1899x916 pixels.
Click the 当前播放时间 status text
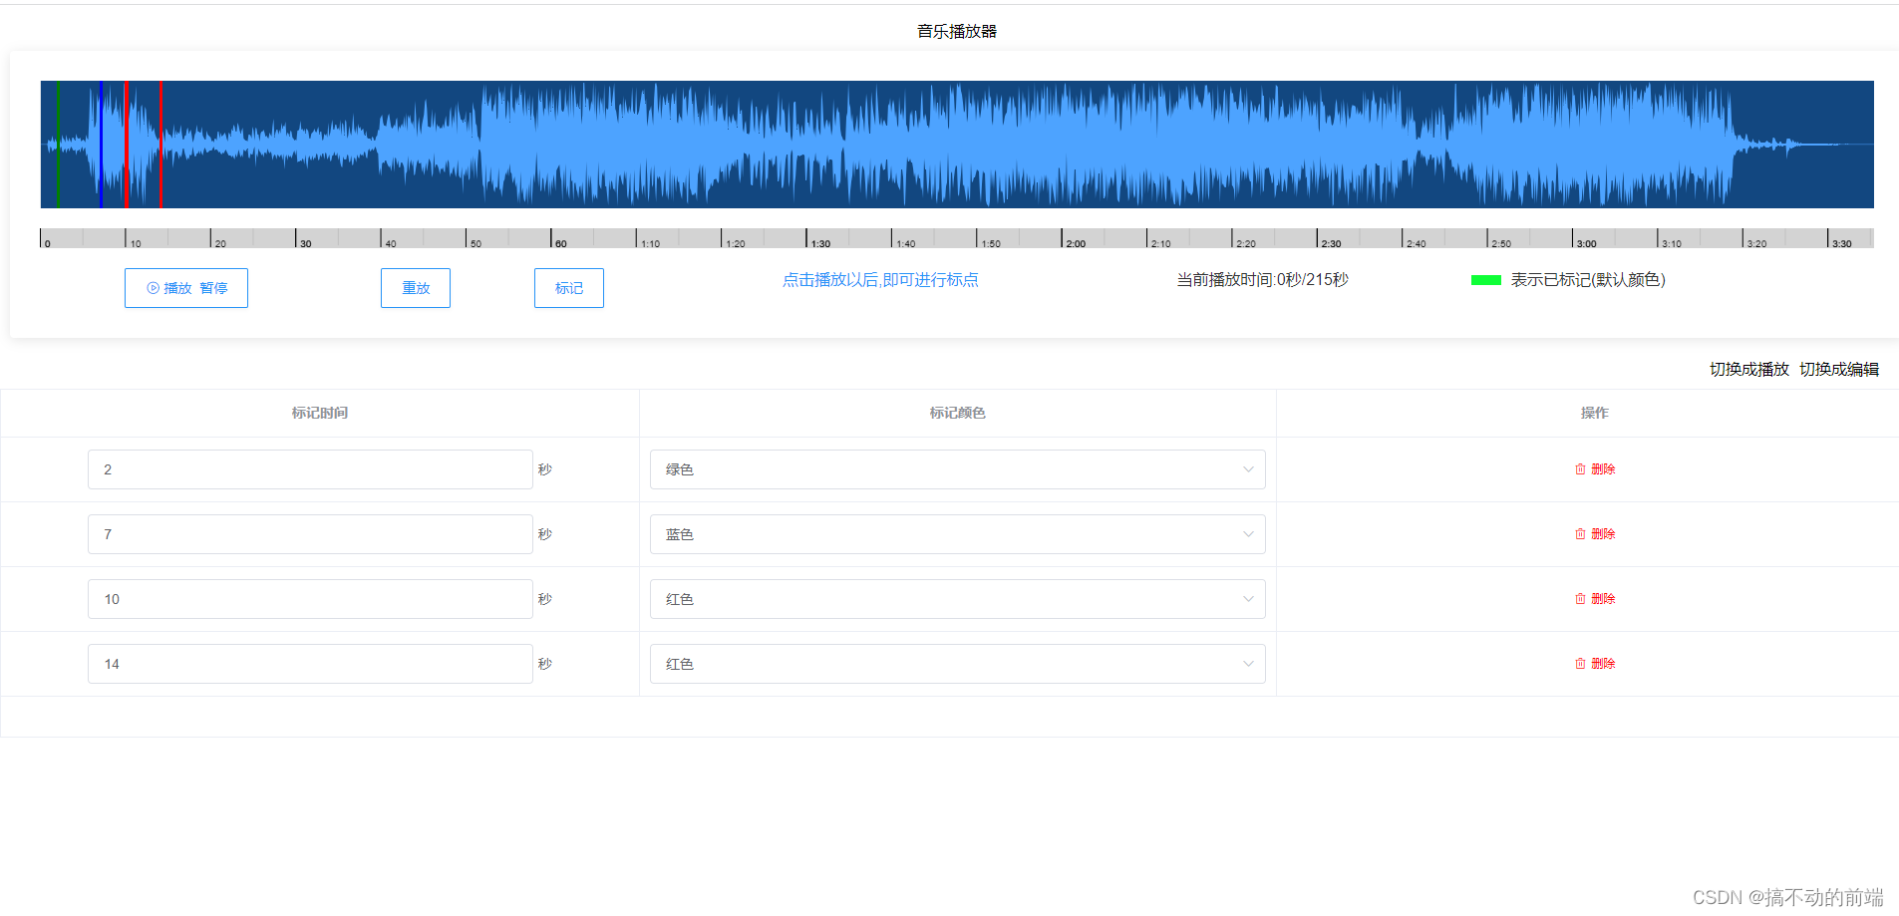pyautogui.click(x=1263, y=280)
